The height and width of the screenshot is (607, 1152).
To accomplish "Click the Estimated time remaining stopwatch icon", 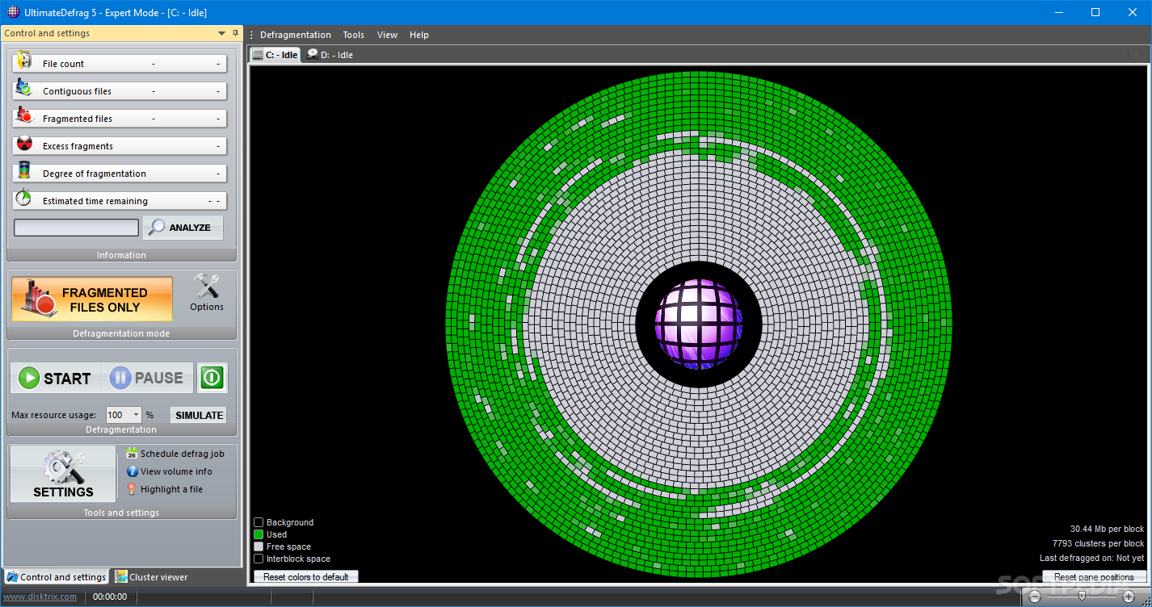I will point(23,199).
